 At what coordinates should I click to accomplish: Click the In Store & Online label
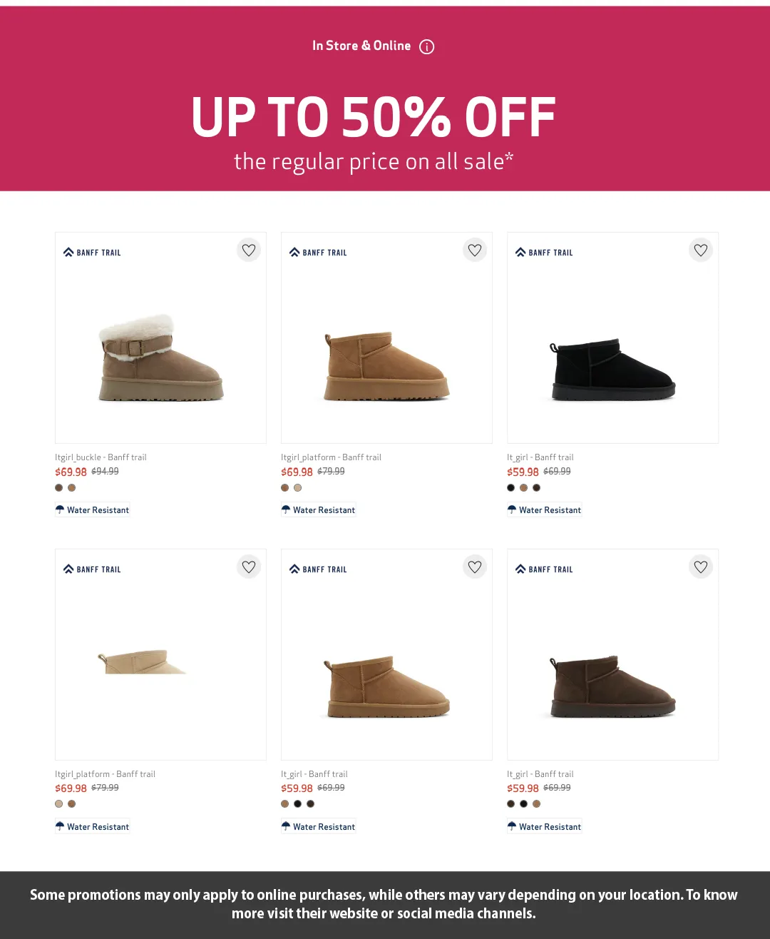point(361,46)
